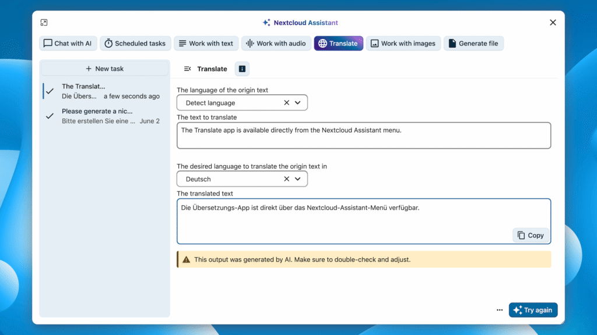This screenshot has width=597, height=335.
Task: Open the Work with text tab
Action: 206,43
